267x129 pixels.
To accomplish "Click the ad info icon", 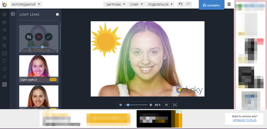I will pyautogui.click(x=177, y=112).
